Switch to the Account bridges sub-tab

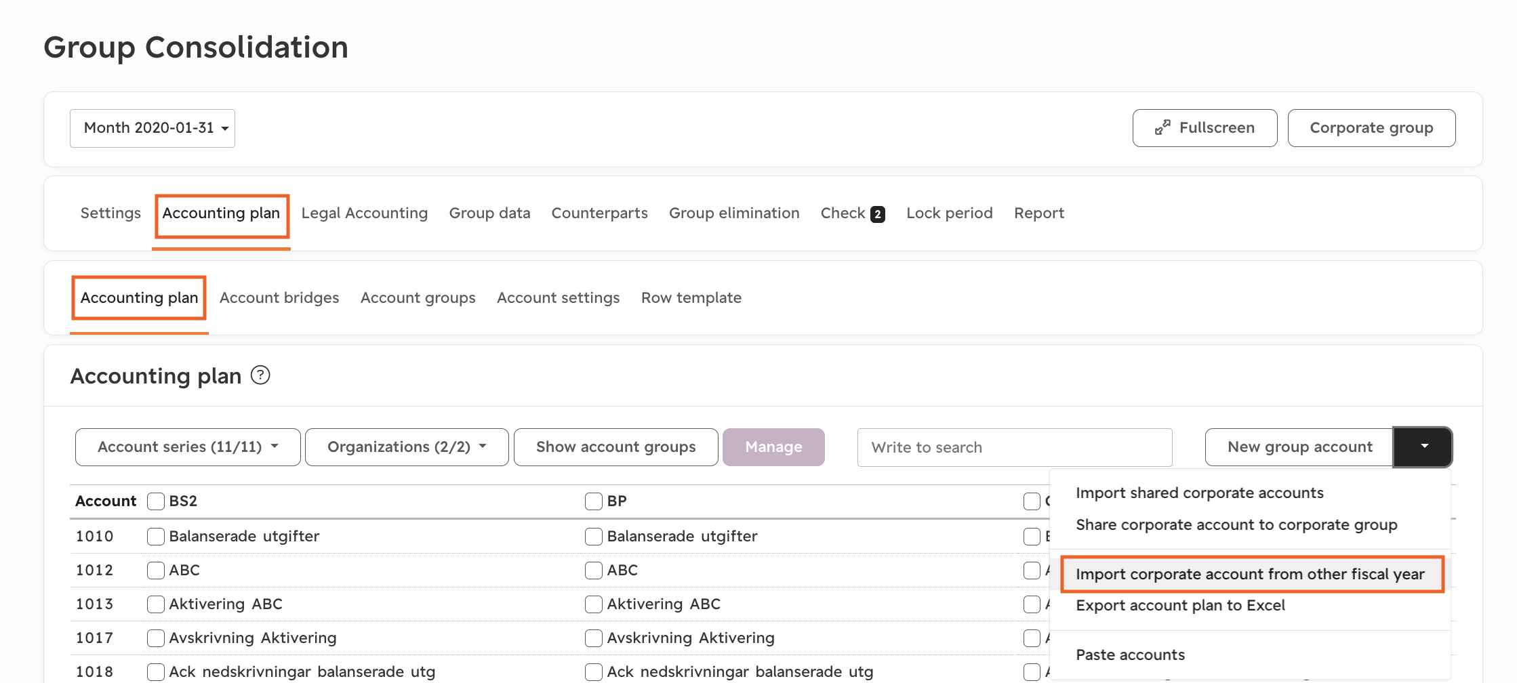pyautogui.click(x=279, y=298)
